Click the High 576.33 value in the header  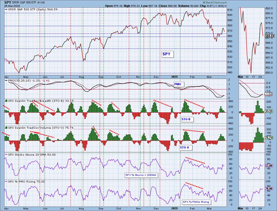[132, 6]
